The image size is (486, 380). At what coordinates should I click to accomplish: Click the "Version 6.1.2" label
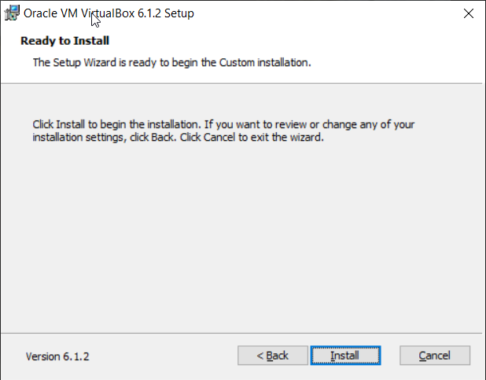coord(57,356)
